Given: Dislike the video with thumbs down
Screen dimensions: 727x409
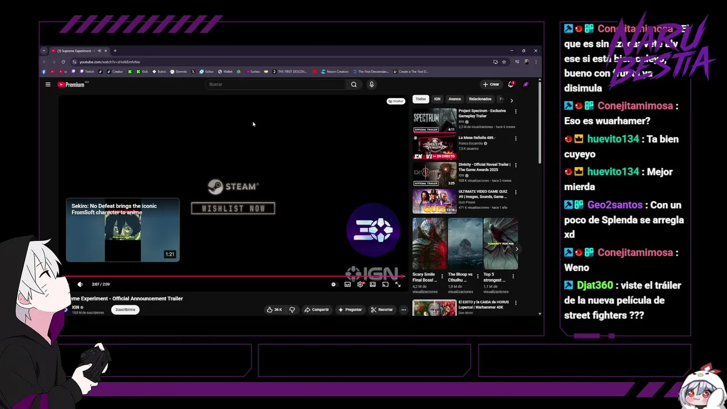Looking at the screenshot, I should coord(292,310).
